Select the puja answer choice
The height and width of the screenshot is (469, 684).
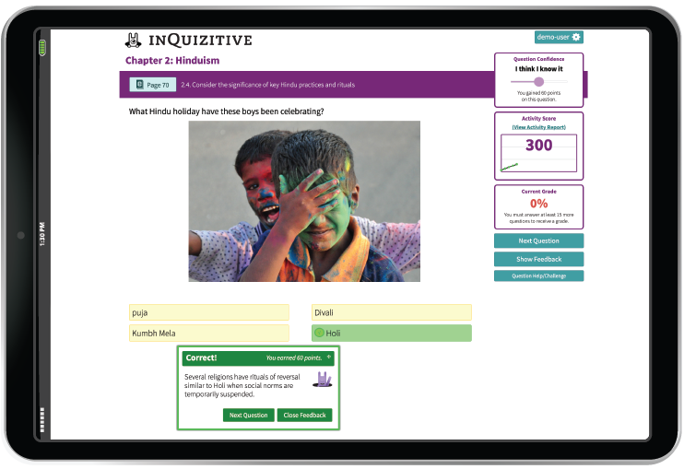click(x=209, y=312)
